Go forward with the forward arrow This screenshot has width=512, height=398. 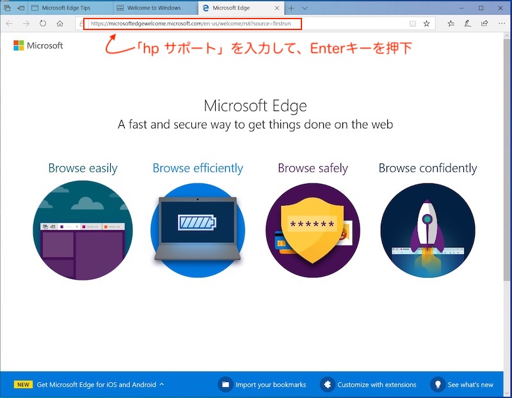click(26, 24)
